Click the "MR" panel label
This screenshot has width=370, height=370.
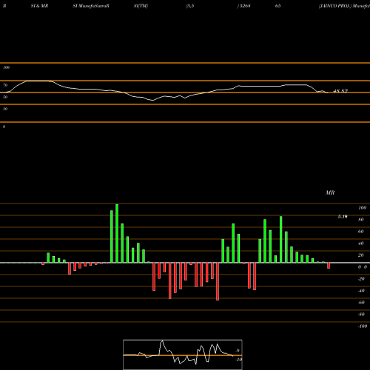(x=330, y=192)
